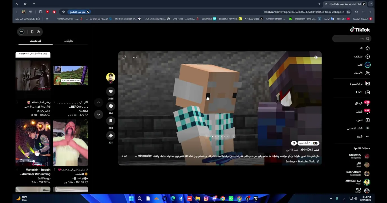Bookmark this page with the star icon

tap(64, 12)
